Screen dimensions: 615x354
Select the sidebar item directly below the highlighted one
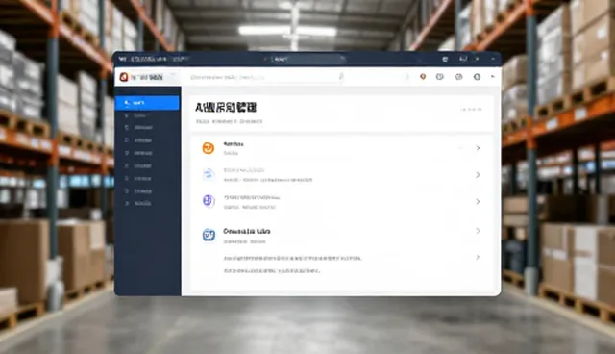point(147,115)
